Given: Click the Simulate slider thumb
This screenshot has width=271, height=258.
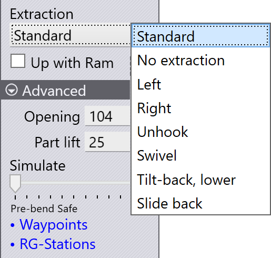Looking at the screenshot, I should (15, 183).
